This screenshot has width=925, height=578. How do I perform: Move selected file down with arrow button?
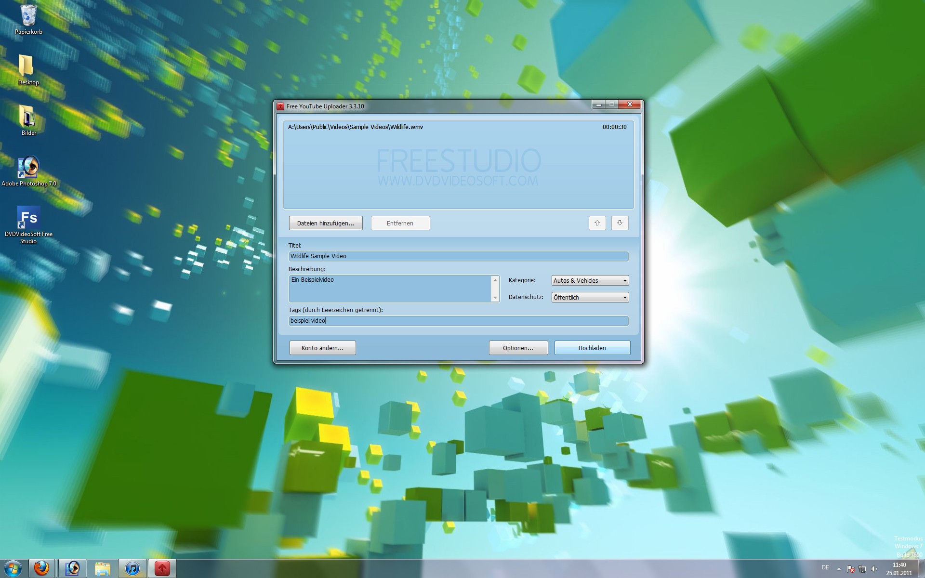[620, 223]
